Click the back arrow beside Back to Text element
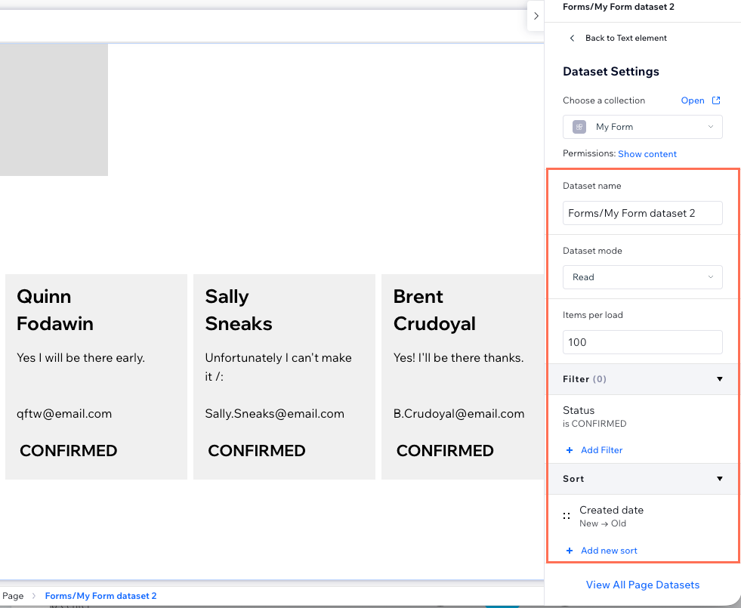Screen dimensions: 741x608 (572, 38)
